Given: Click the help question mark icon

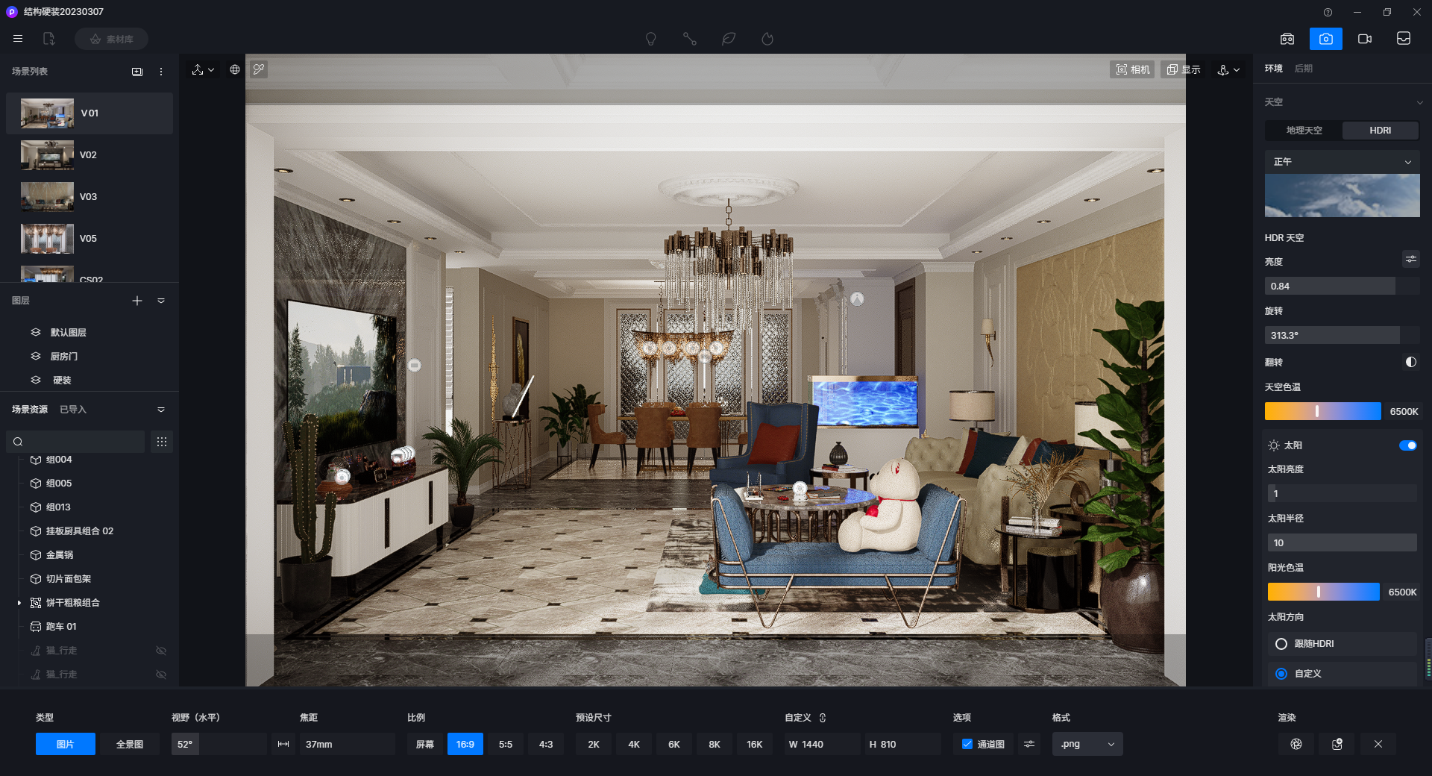Looking at the screenshot, I should (x=1328, y=12).
